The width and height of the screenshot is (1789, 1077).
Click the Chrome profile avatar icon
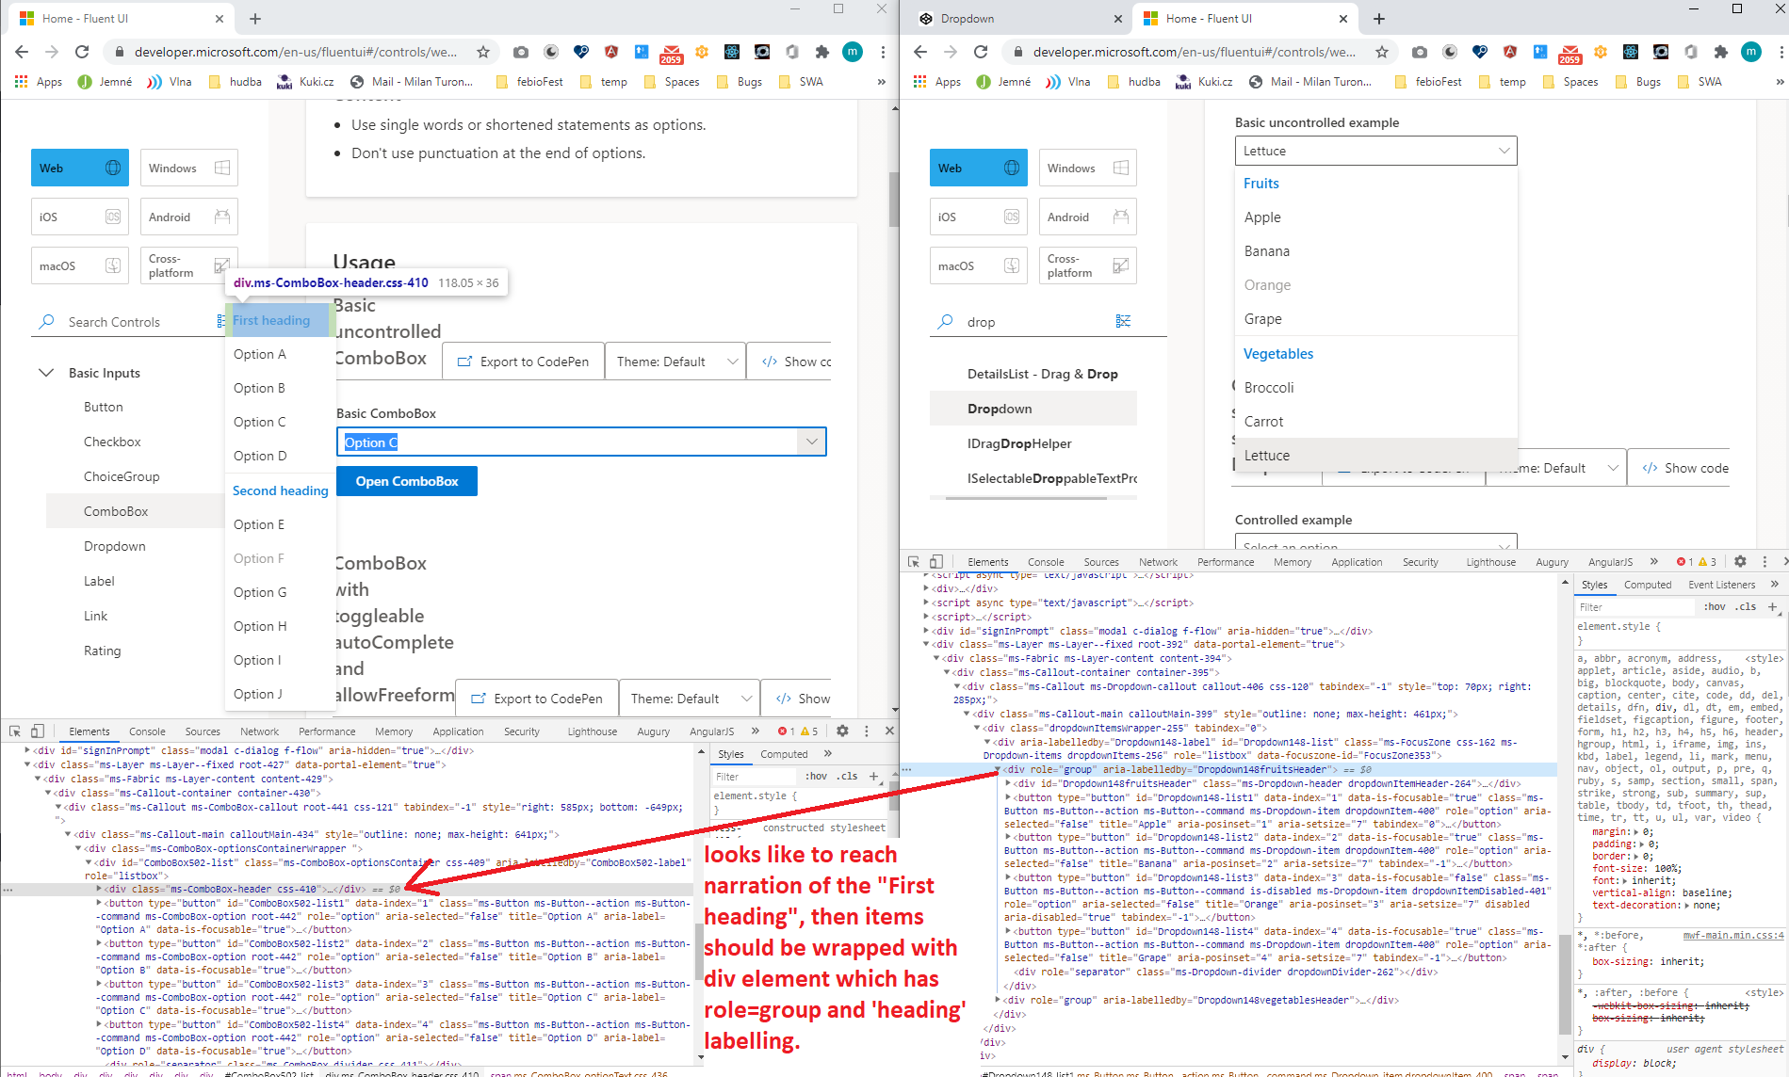click(x=853, y=52)
